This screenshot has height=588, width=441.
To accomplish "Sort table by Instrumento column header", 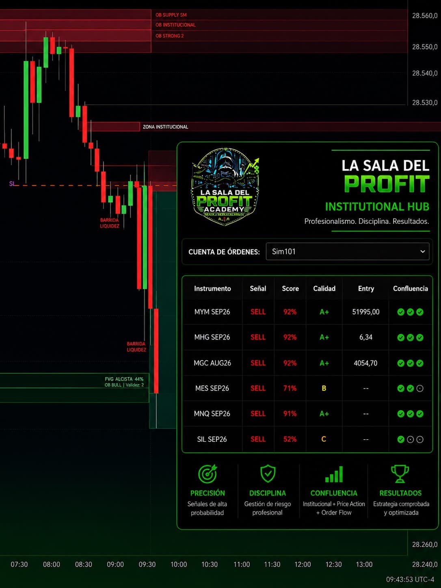I will 212,288.
